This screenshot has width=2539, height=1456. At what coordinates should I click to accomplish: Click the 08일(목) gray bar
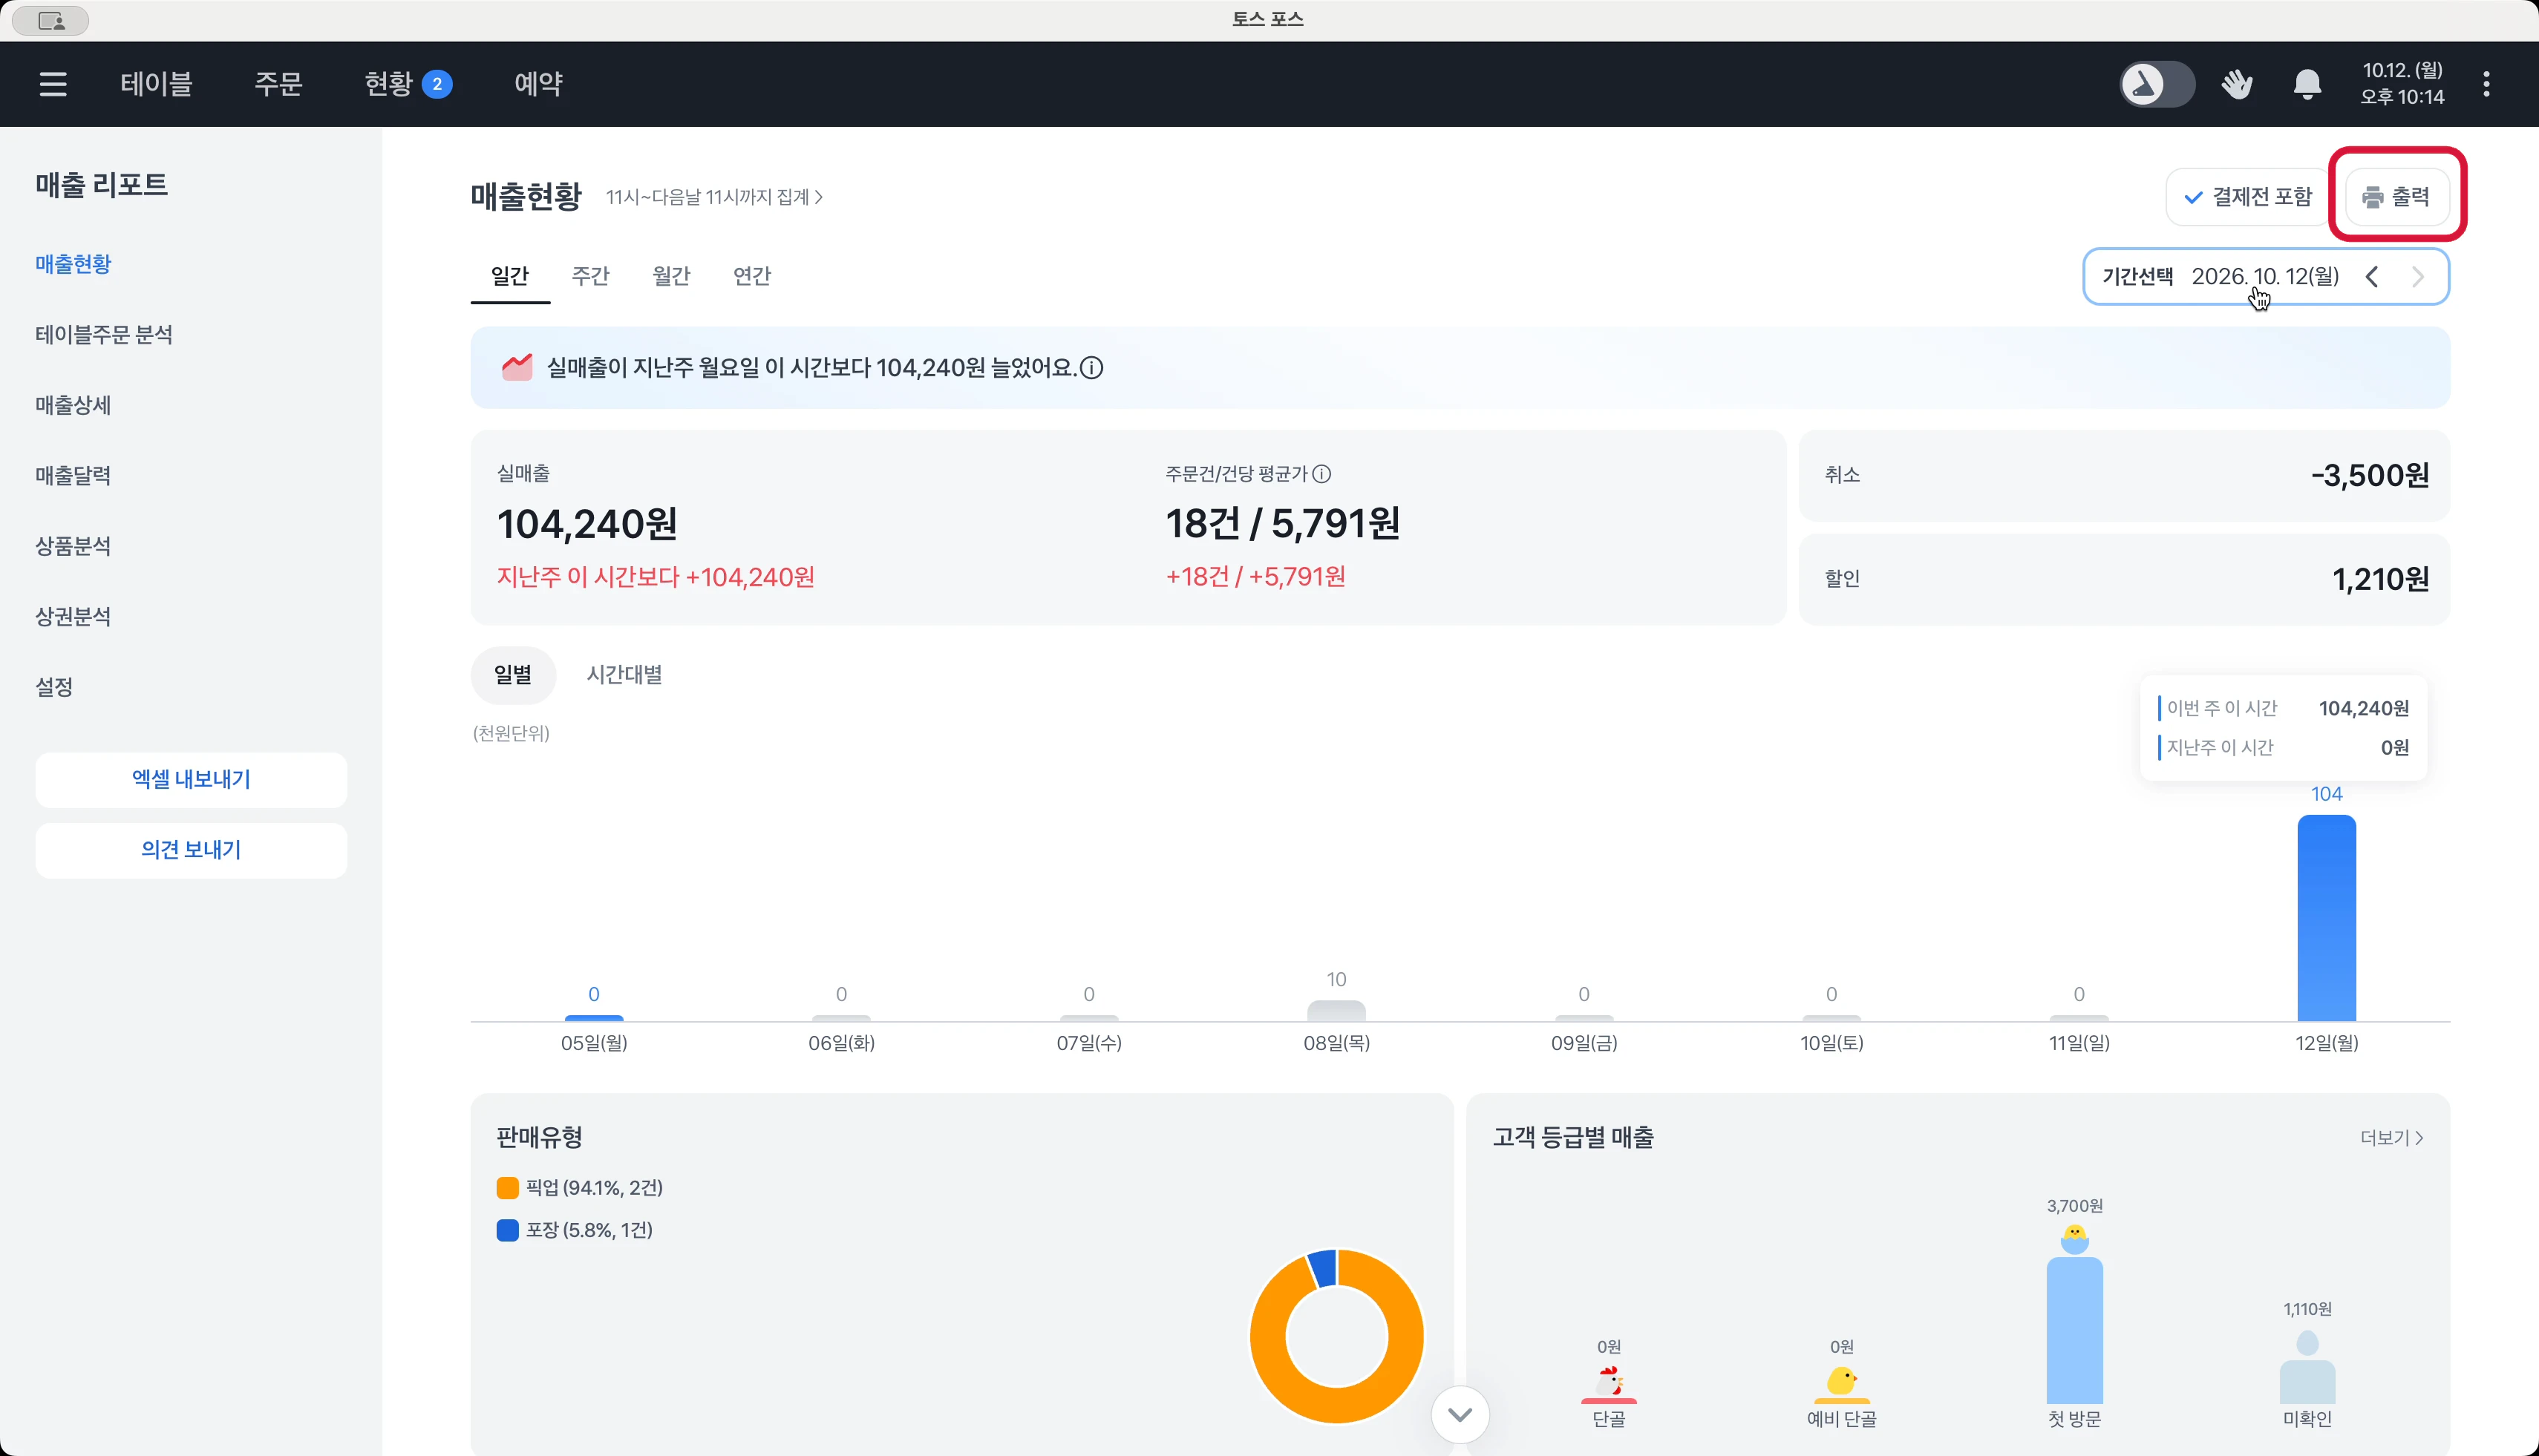(x=1336, y=1011)
